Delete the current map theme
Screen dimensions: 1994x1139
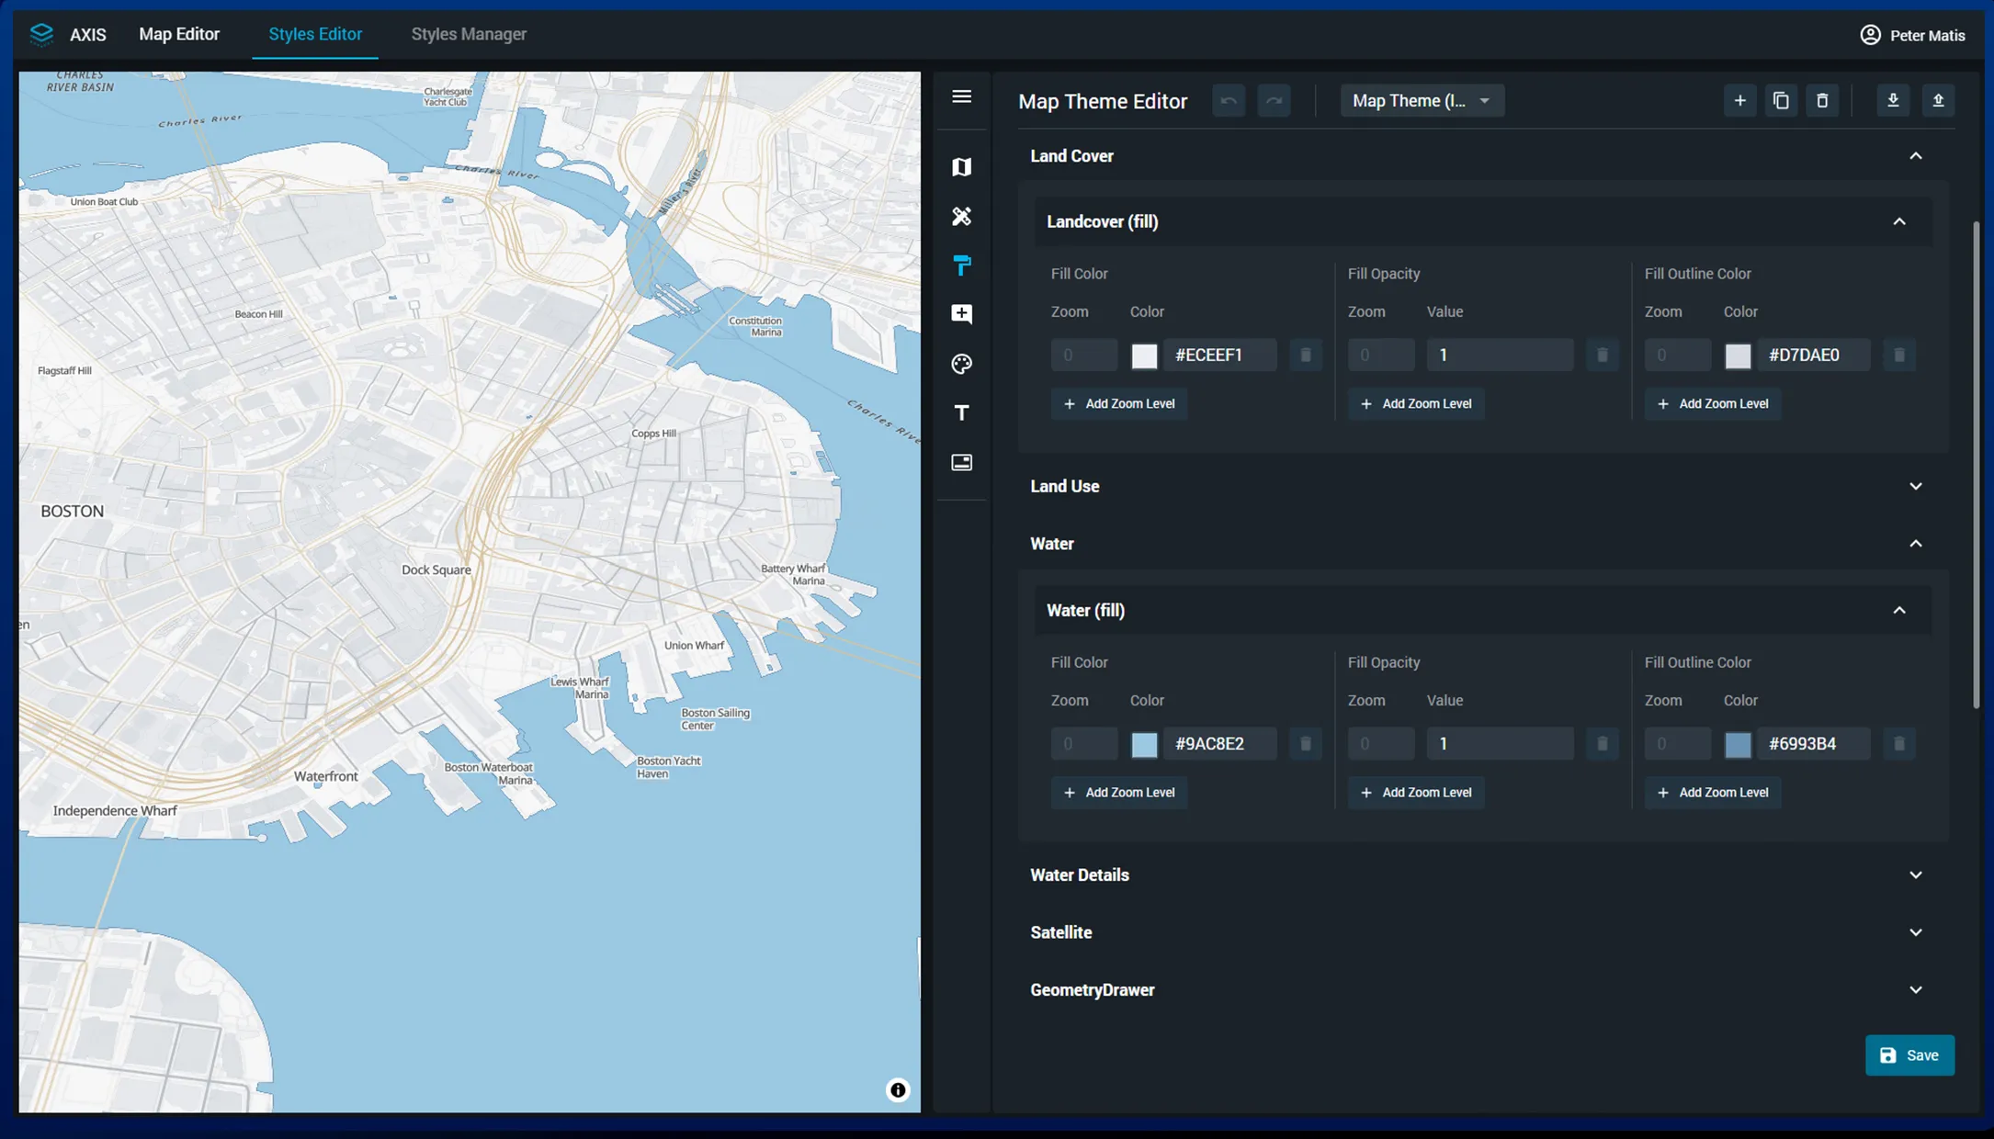click(x=1822, y=101)
